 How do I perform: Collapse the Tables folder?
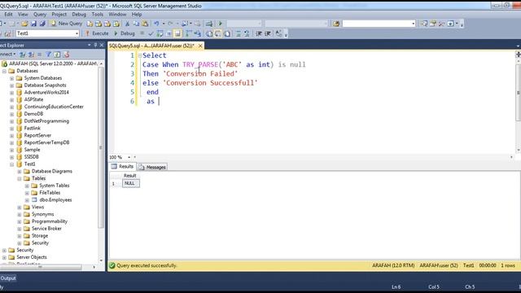(x=20, y=179)
